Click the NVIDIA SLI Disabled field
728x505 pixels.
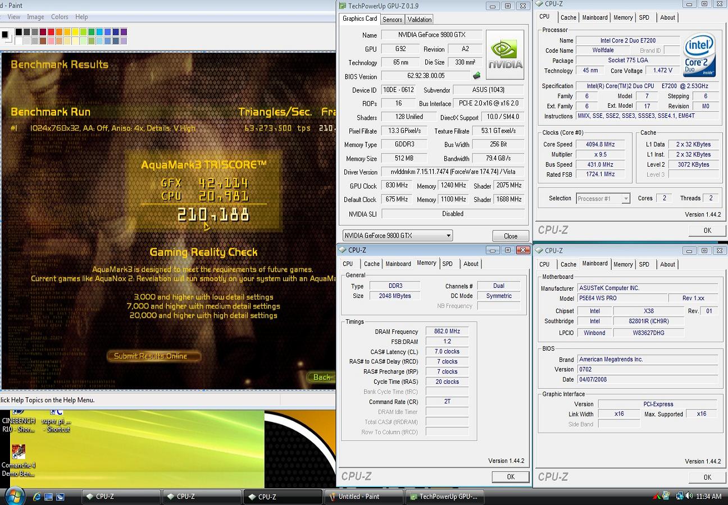point(452,214)
